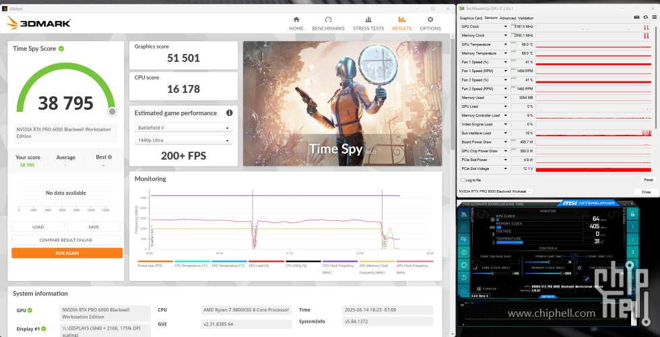The height and width of the screenshot is (337, 660).
Task: Click the Power Limit slider handle
Action: click(x=549, y=262)
